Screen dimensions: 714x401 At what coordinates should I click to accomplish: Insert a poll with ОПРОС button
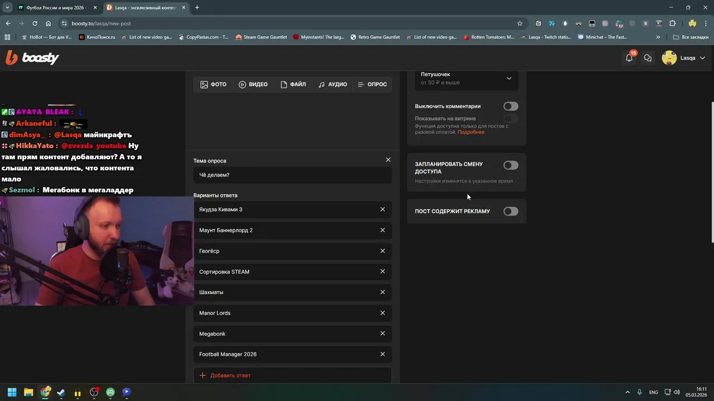coord(372,85)
